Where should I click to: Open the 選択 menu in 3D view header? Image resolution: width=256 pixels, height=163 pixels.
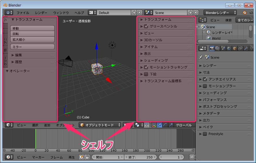(x=35, y=125)
